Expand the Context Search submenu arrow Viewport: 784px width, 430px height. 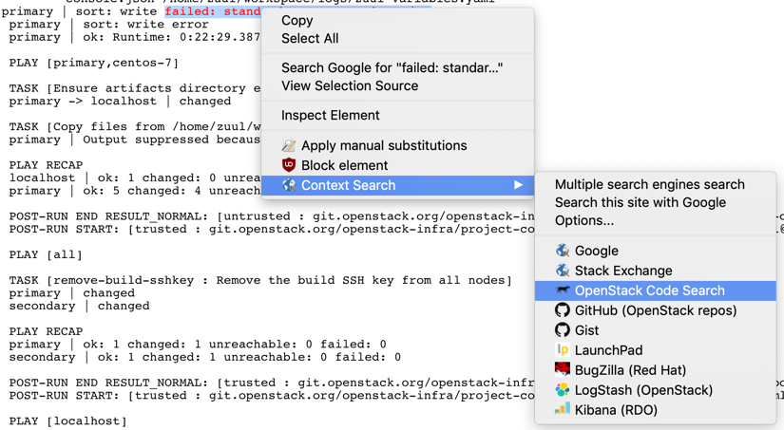pyautogui.click(x=518, y=185)
